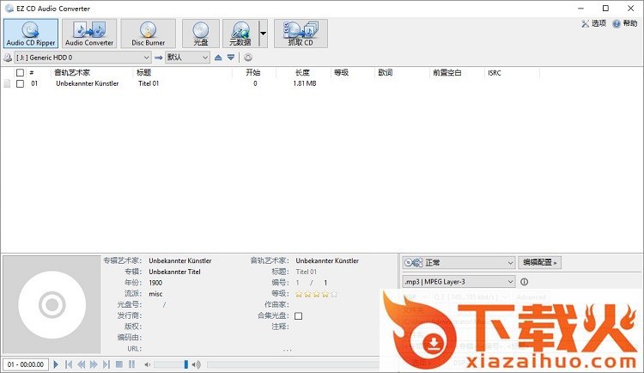The image size is (644, 373).
Task: Sort by 长度 column header
Action: click(x=303, y=73)
